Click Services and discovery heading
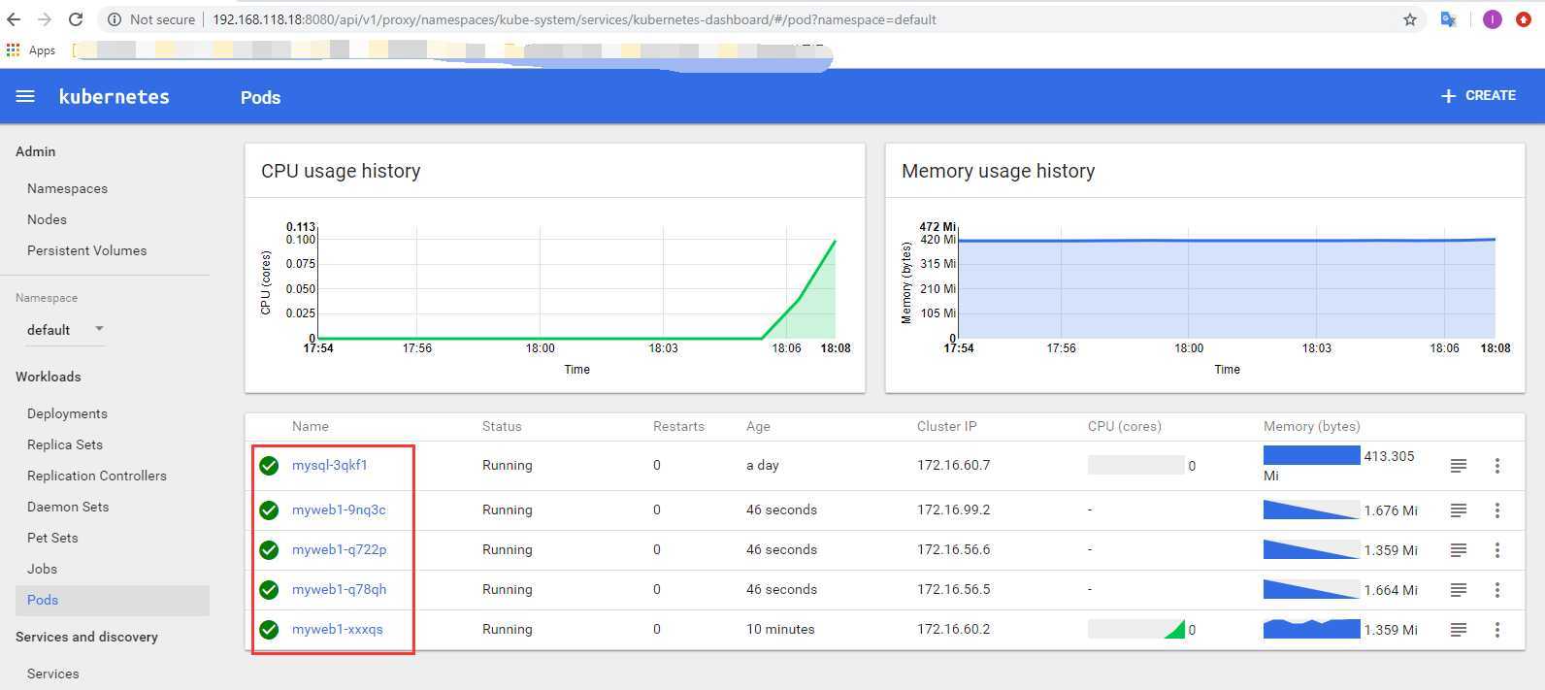 pos(86,637)
